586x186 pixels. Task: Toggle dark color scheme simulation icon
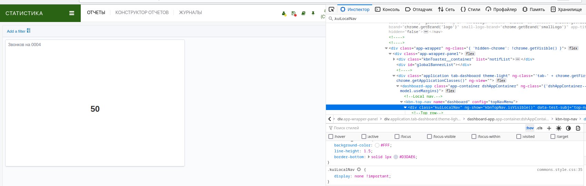pos(568,128)
